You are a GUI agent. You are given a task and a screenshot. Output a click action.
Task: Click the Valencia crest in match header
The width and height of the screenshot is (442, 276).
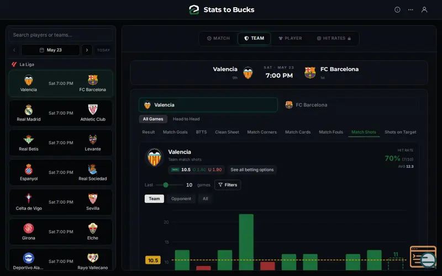(248, 73)
